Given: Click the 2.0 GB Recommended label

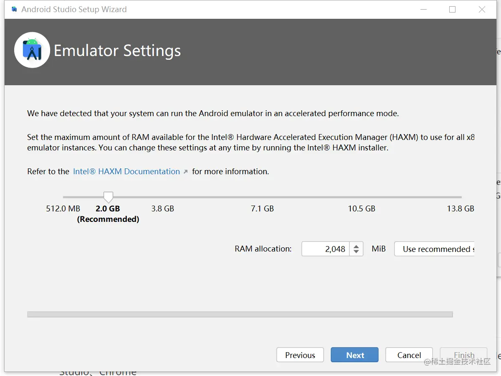Looking at the screenshot, I should pyautogui.click(x=108, y=213).
